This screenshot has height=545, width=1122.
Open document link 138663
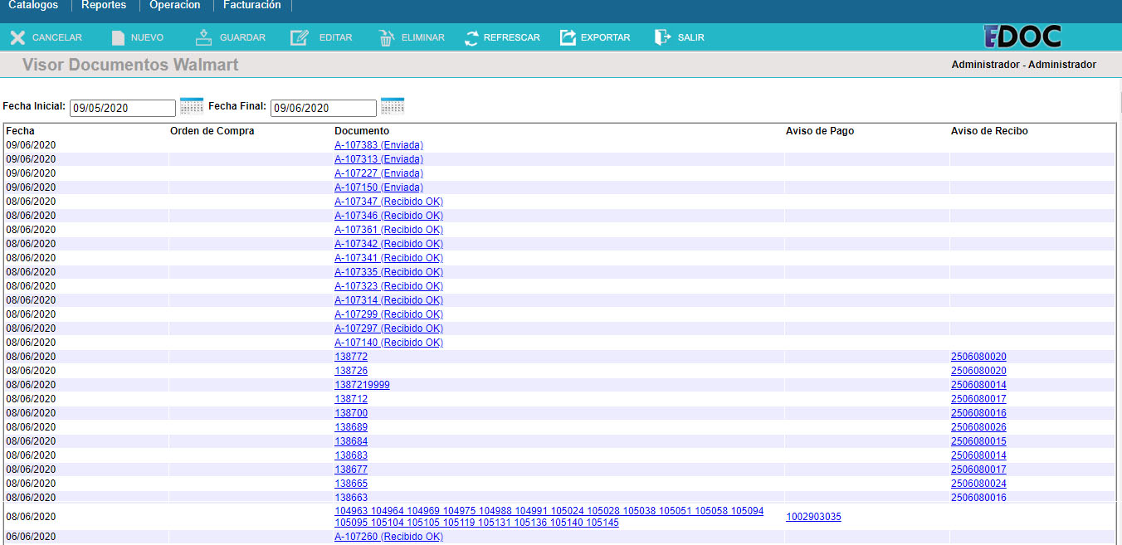351,498
